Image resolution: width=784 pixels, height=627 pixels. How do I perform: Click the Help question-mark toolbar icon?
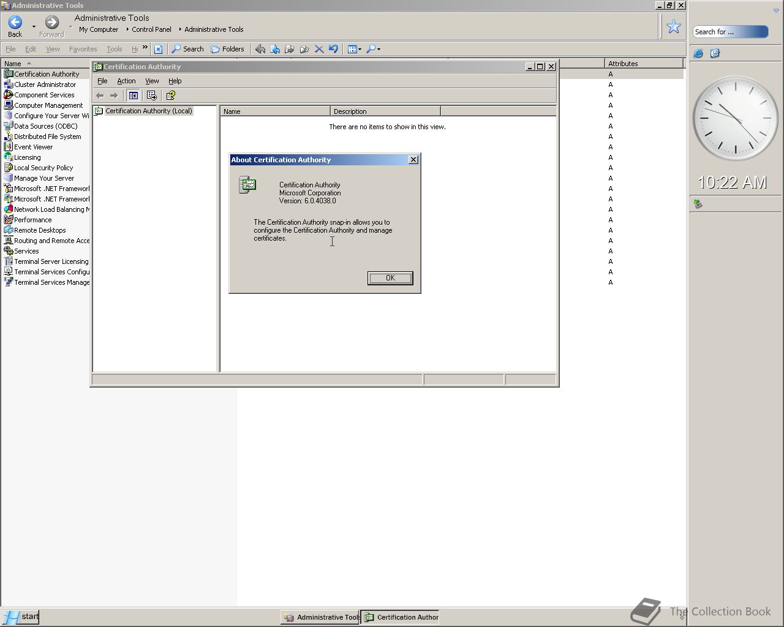171,96
